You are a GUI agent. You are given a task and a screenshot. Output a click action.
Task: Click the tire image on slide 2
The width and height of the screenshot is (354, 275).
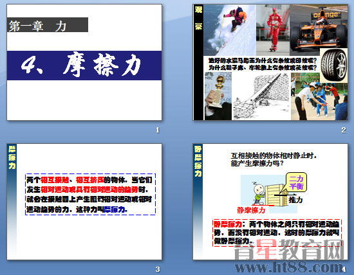(333, 66)
